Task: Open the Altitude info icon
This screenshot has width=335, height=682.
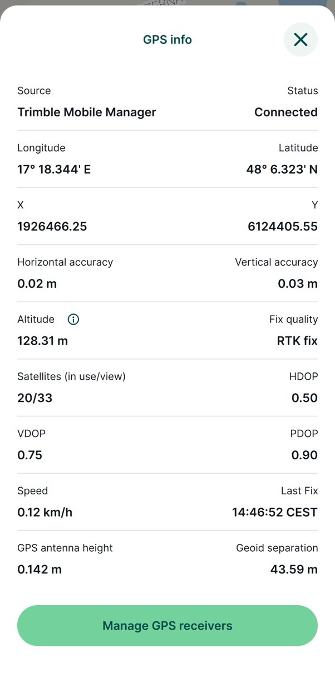Action: tap(73, 319)
